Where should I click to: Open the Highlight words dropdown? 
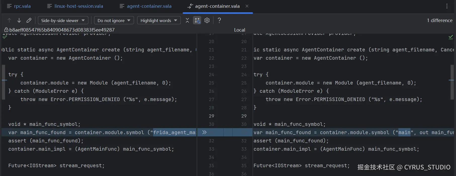(159, 20)
